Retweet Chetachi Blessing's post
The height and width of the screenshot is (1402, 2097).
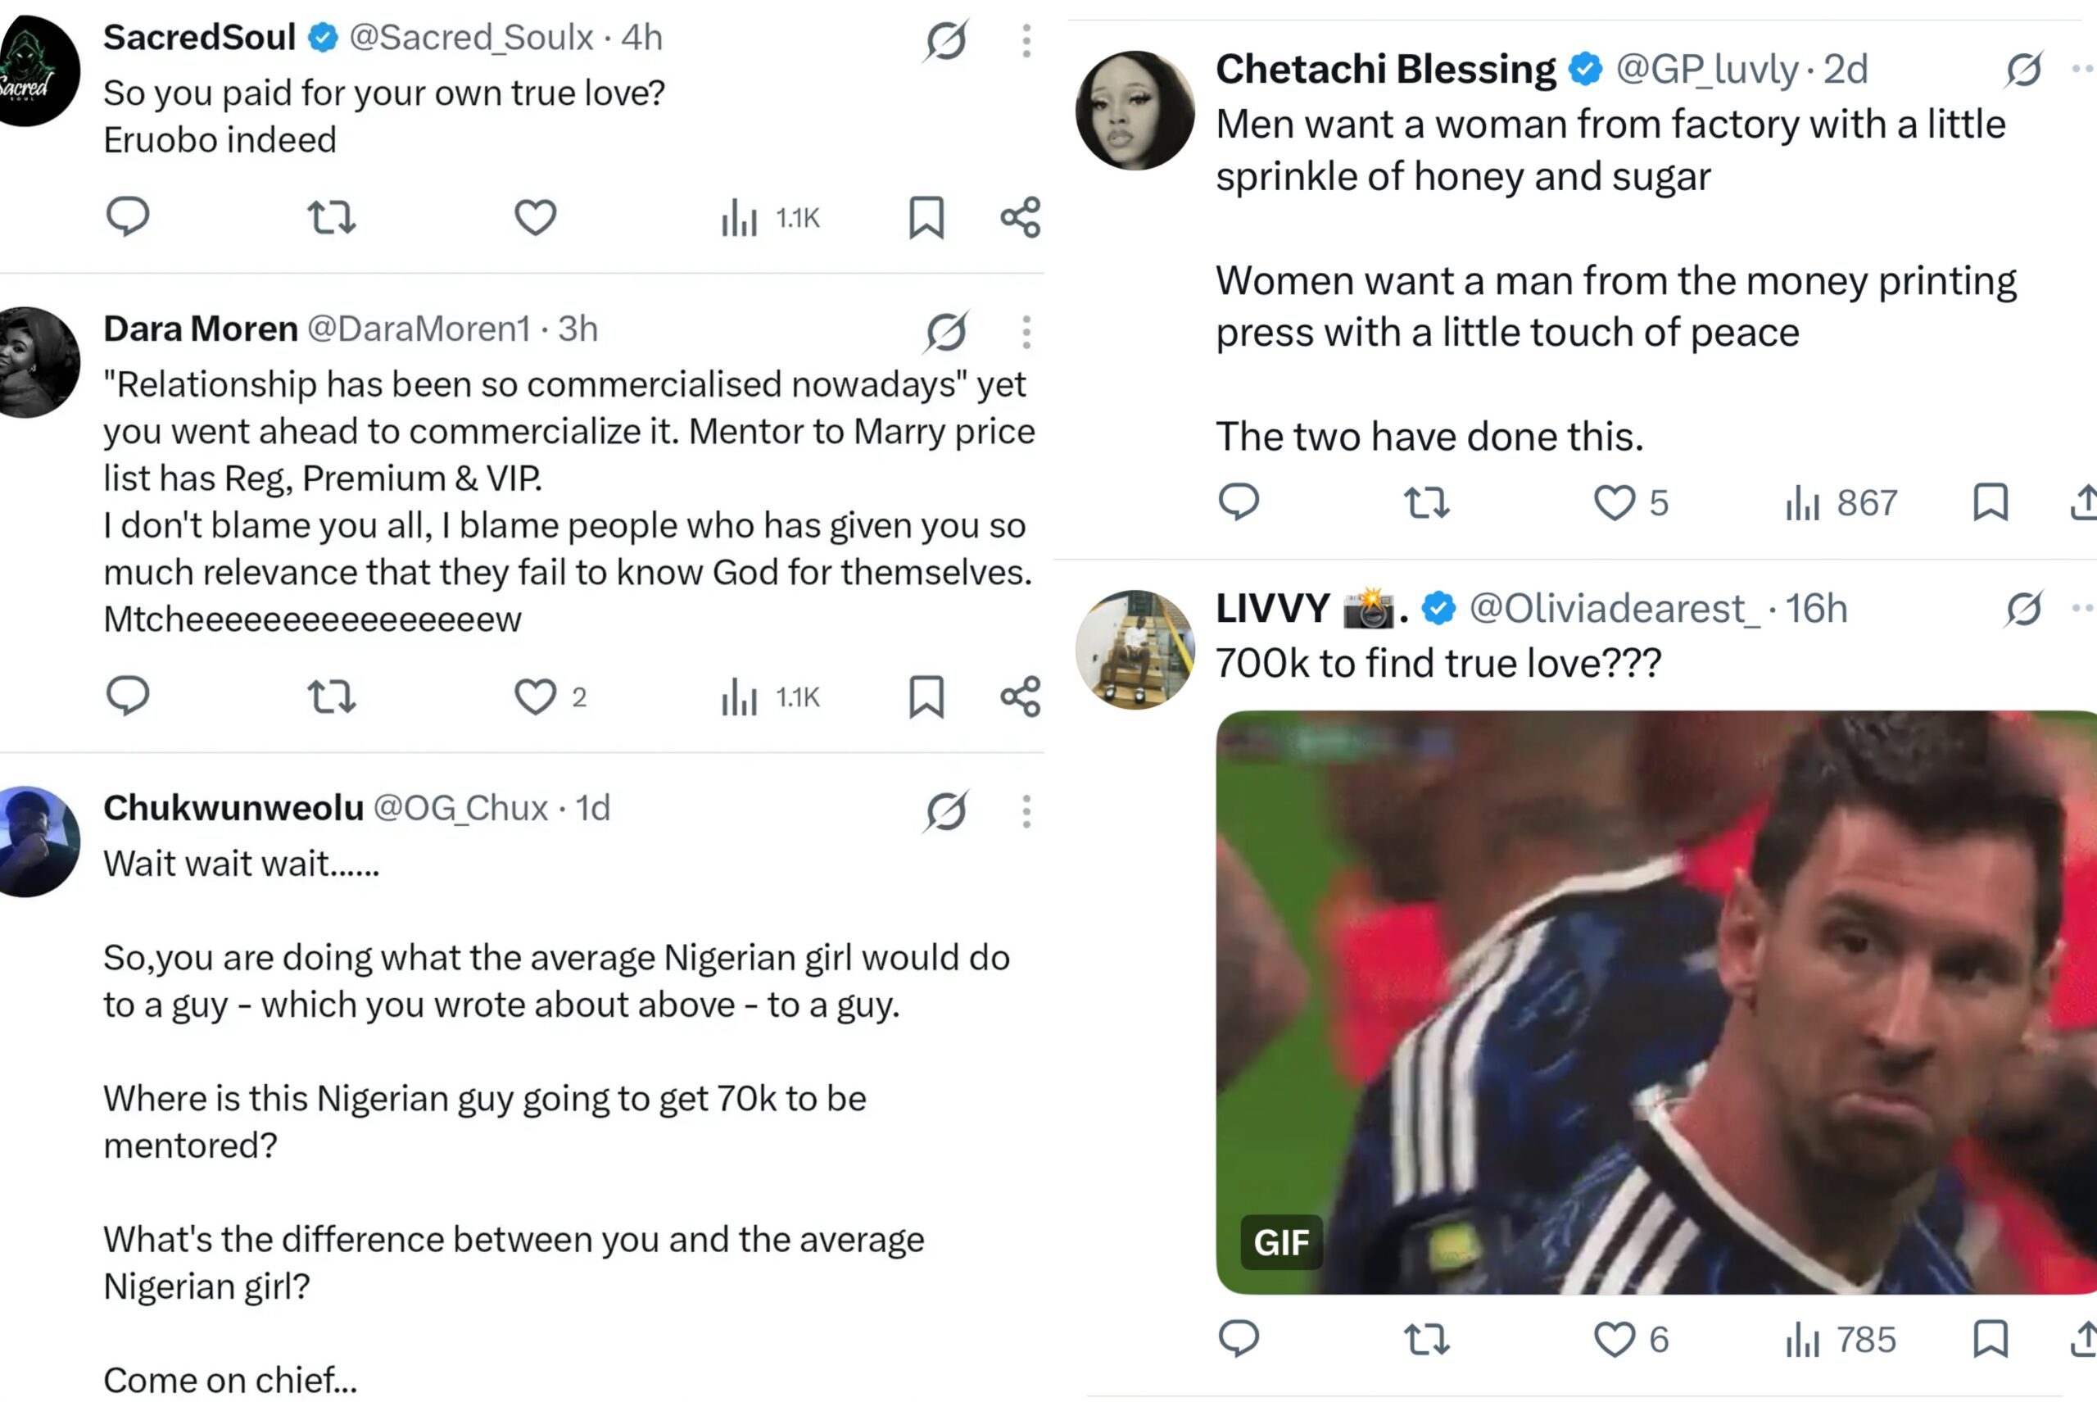point(1427,502)
